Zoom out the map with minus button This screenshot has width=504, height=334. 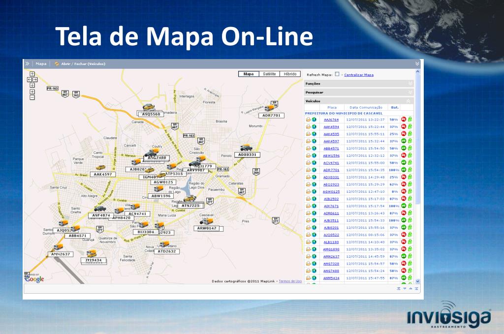point(32,97)
